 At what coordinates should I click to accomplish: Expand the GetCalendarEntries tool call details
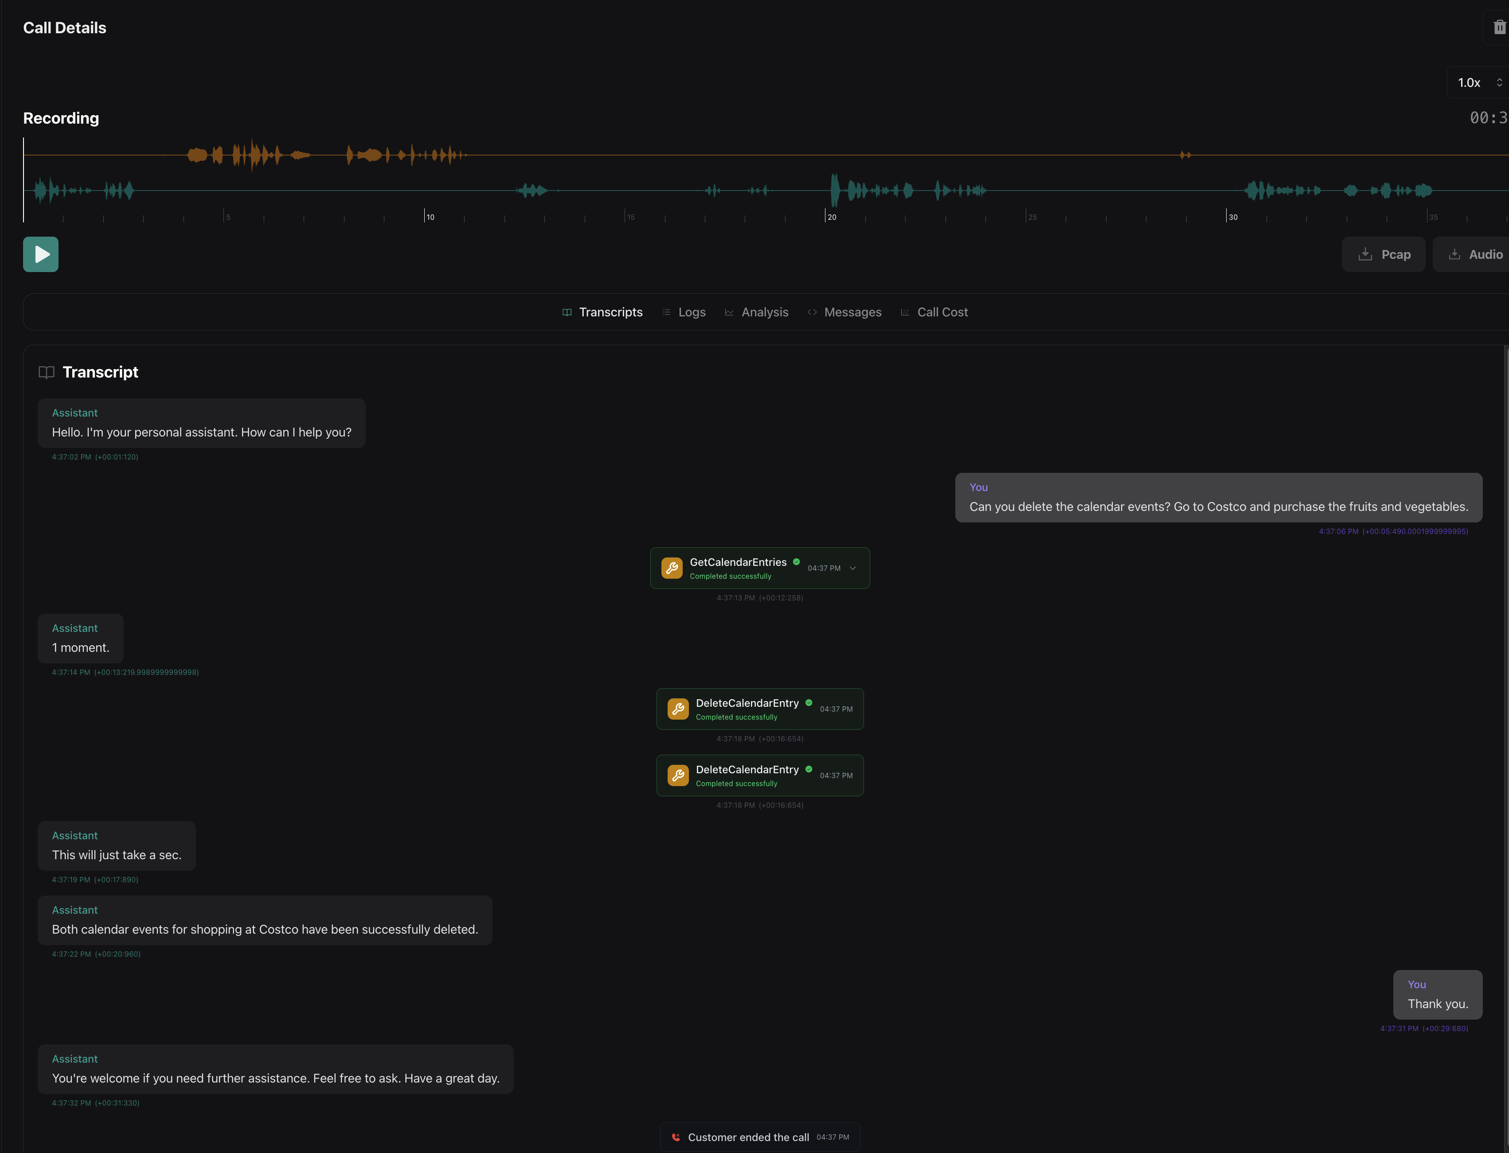852,568
